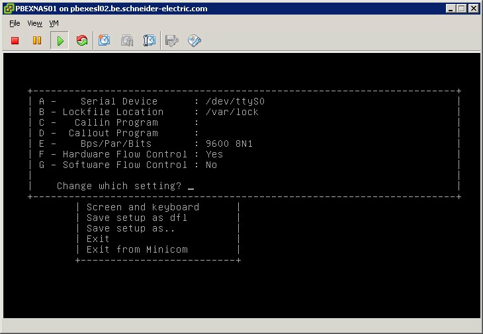
Task: Open the View menu
Action: tap(34, 23)
